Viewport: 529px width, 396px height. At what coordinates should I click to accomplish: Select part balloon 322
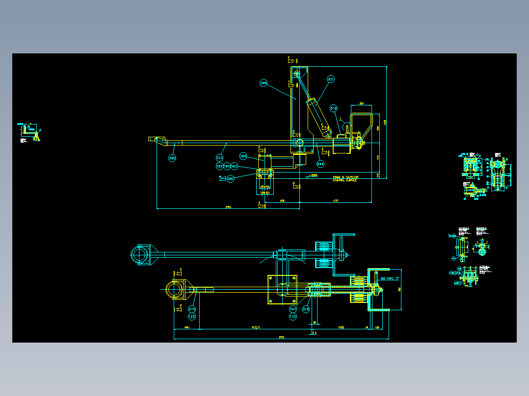(x=220, y=157)
